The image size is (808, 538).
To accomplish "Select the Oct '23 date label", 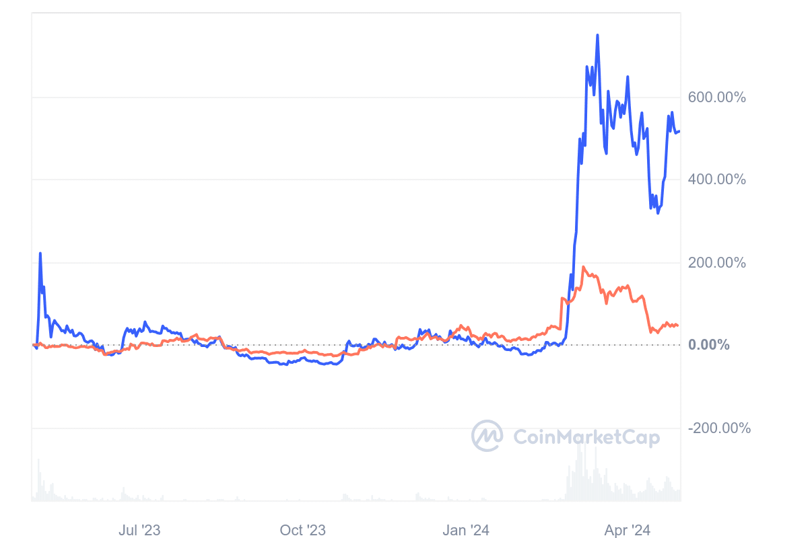I will [x=302, y=531].
